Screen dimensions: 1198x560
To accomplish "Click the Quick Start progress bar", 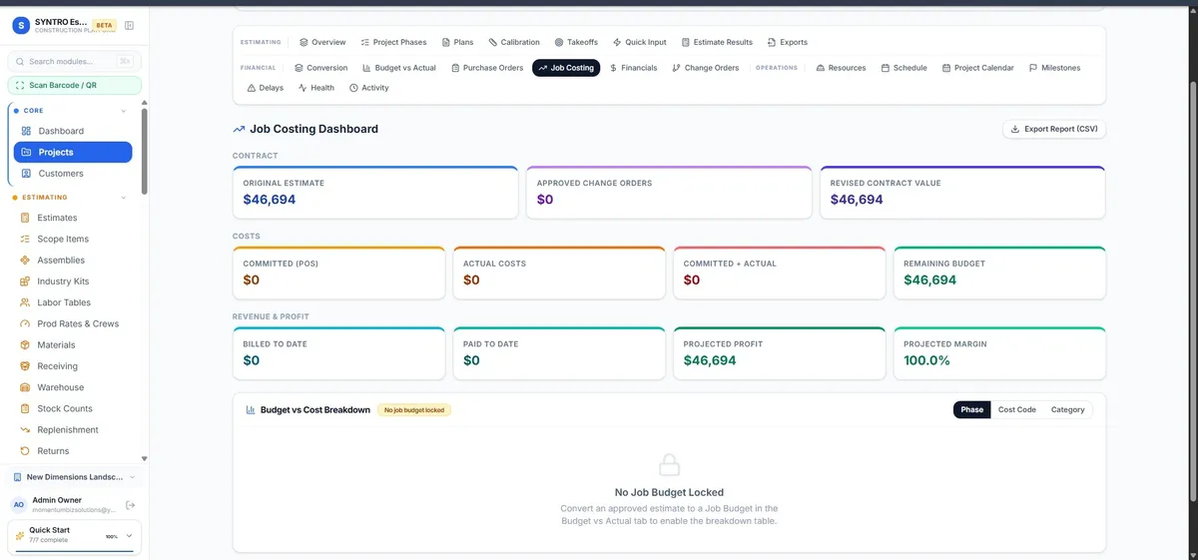I will (x=75, y=549).
